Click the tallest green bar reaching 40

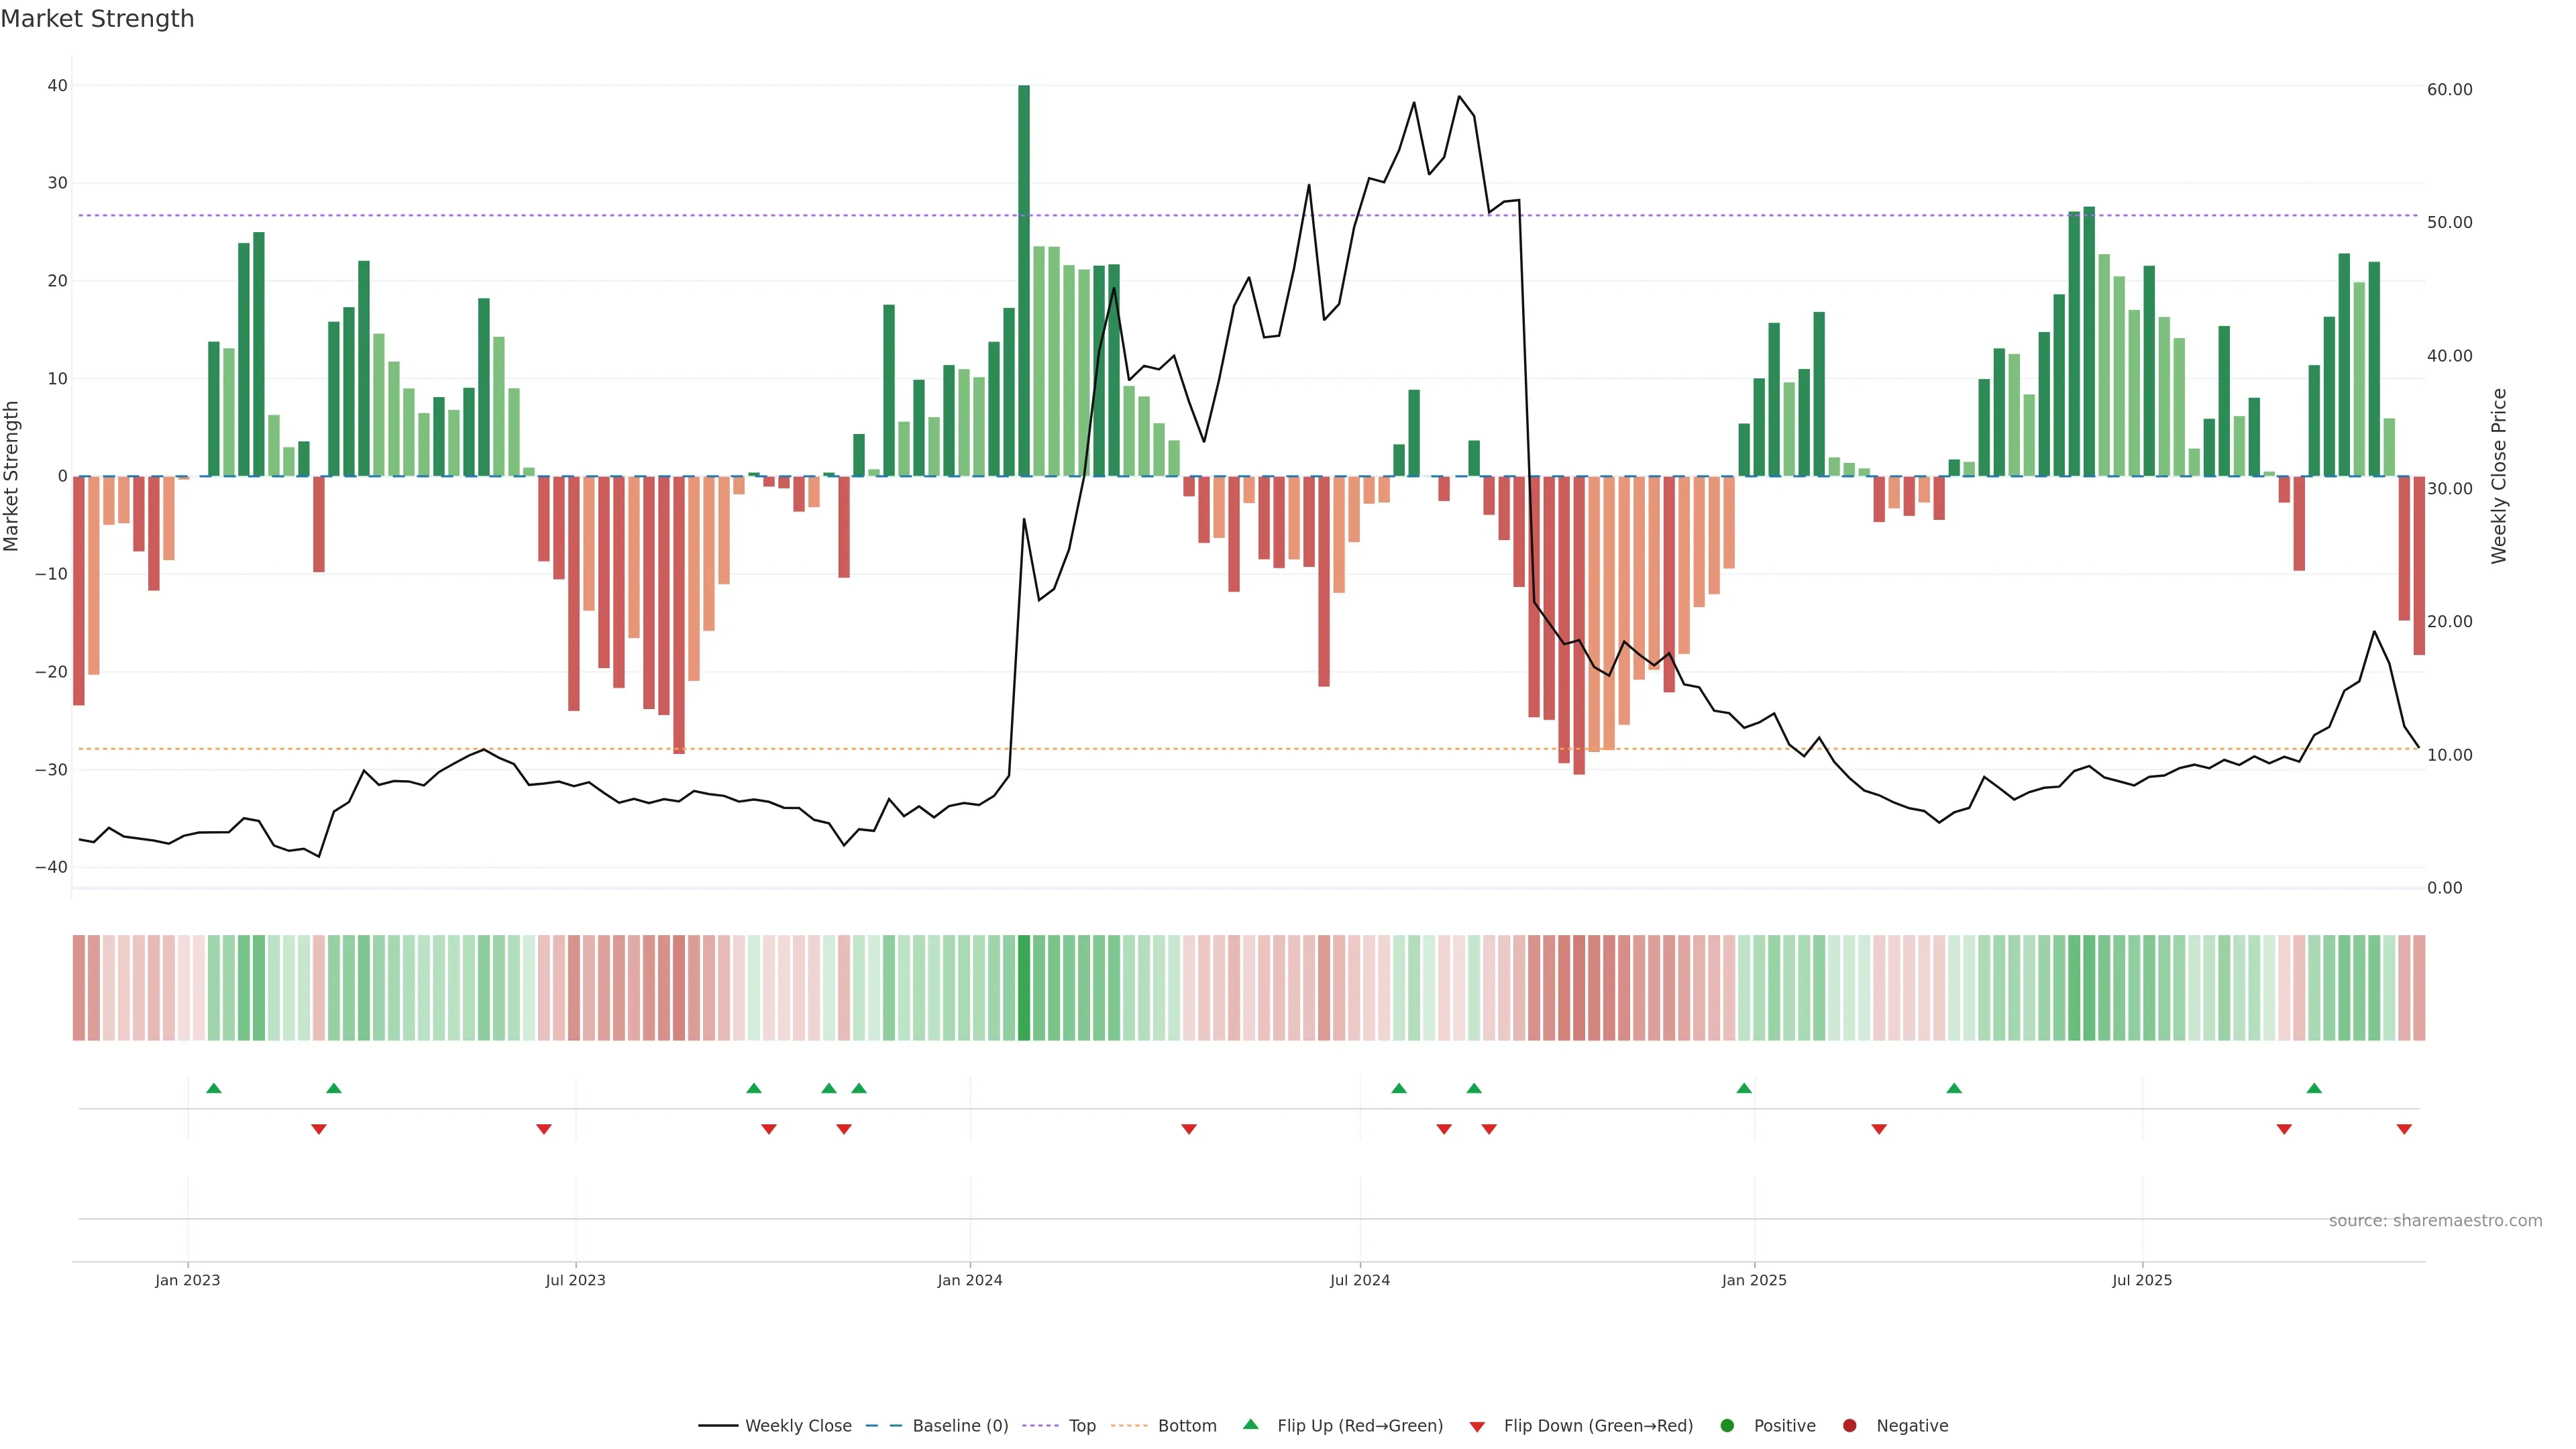1023,280
